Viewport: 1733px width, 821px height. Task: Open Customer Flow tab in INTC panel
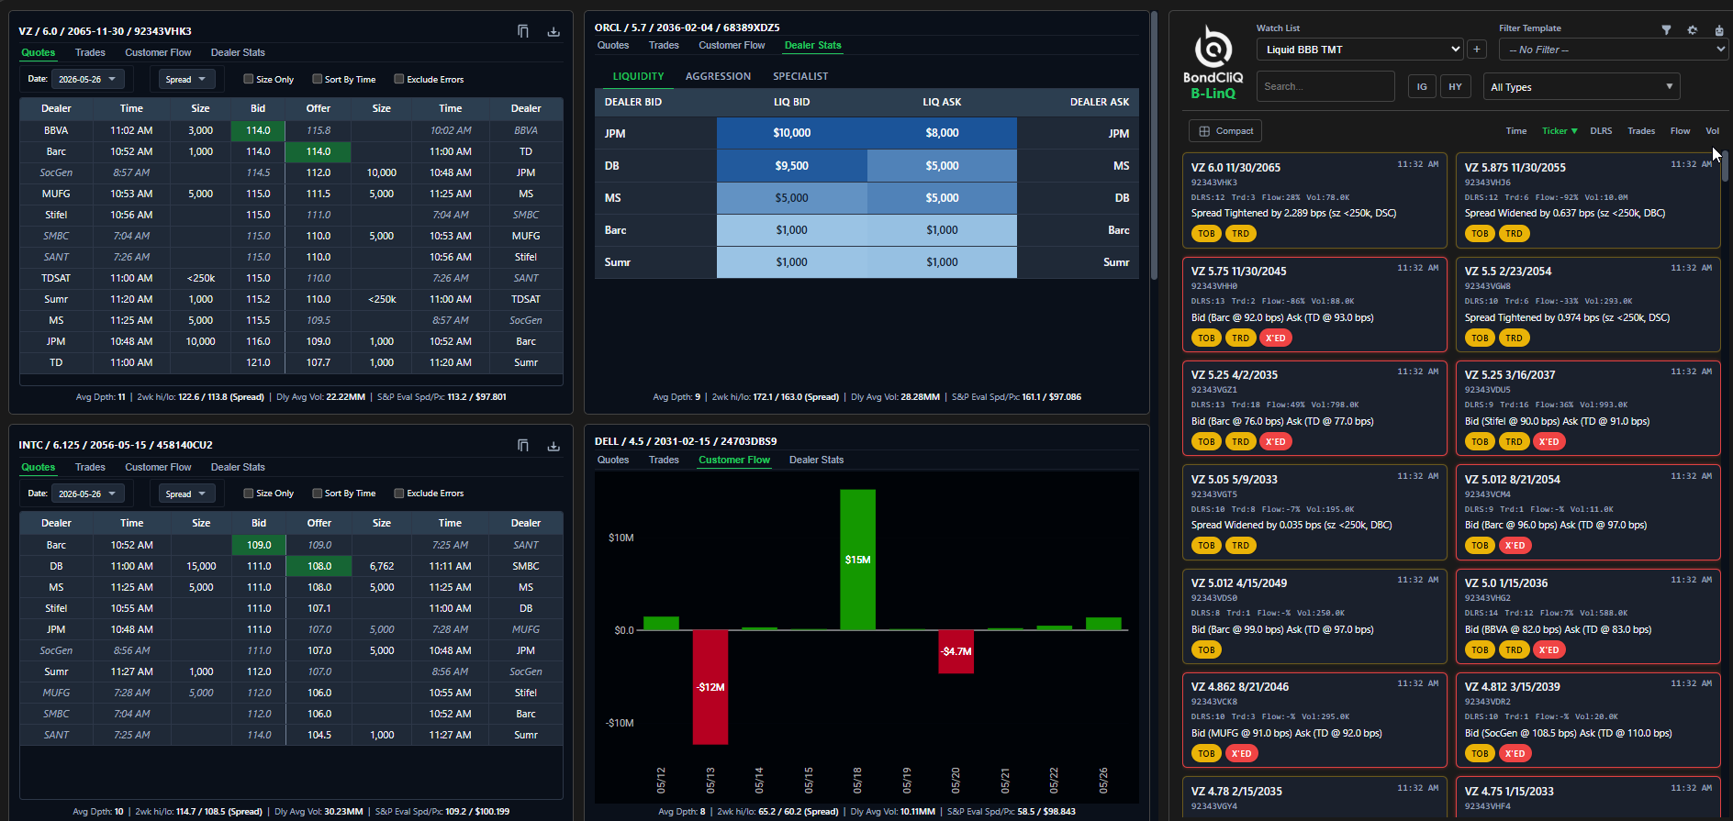click(158, 468)
